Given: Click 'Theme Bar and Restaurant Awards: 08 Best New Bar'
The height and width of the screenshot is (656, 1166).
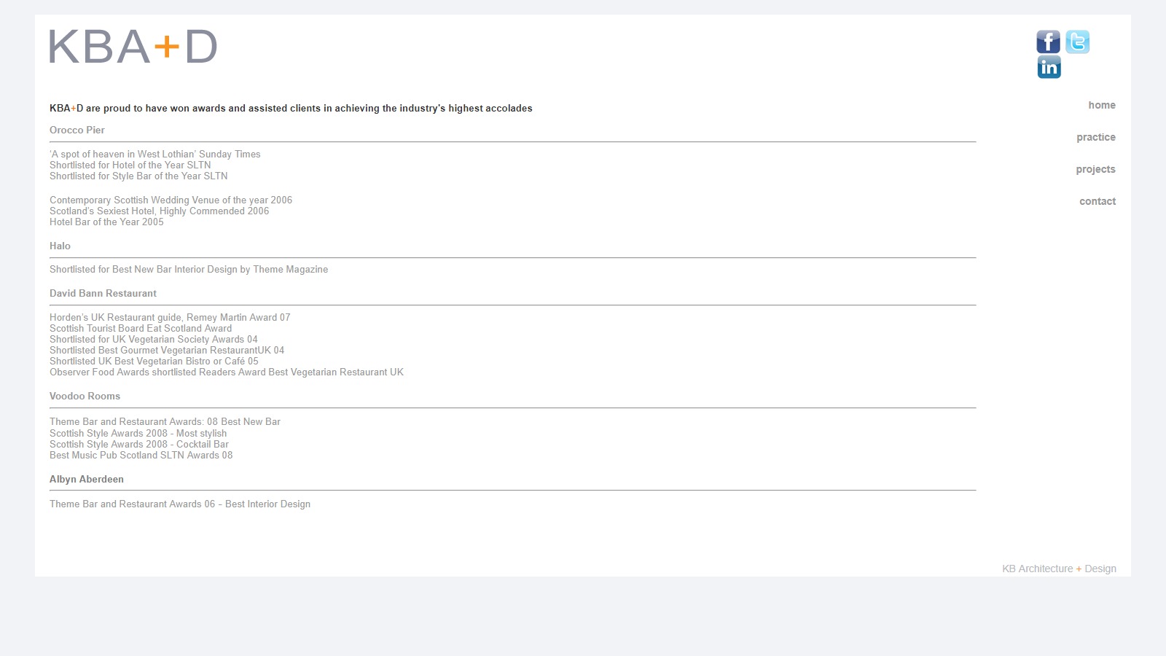Looking at the screenshot, I should coord(165,421).
